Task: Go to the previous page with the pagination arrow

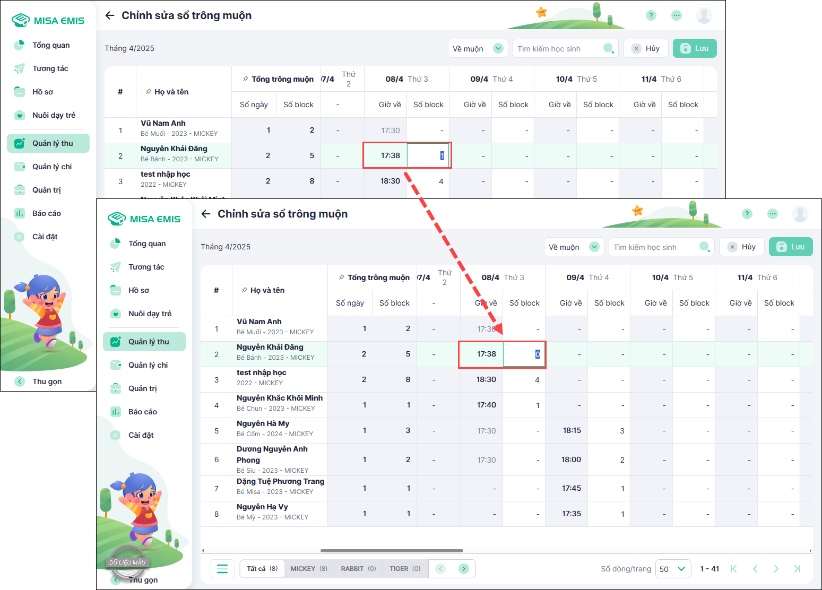Action: click(755, 569)
